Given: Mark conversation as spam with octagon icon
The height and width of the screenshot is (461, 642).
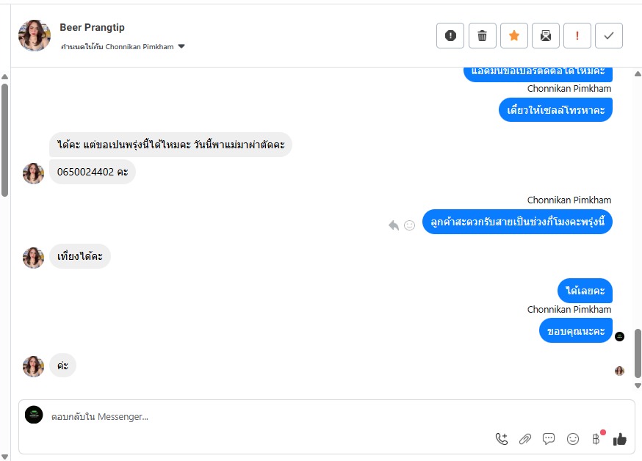Looking at the screenshot, I should [x=450, y=35].
